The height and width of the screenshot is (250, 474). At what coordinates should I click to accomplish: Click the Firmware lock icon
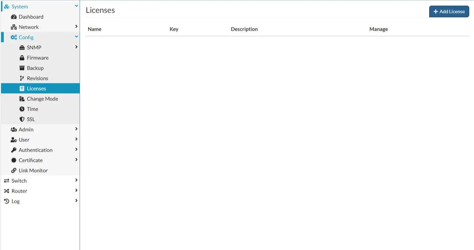coord(22,58)
